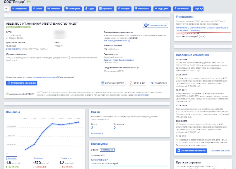
Task: Open исторические сведения link
Action: click(45, 77)
